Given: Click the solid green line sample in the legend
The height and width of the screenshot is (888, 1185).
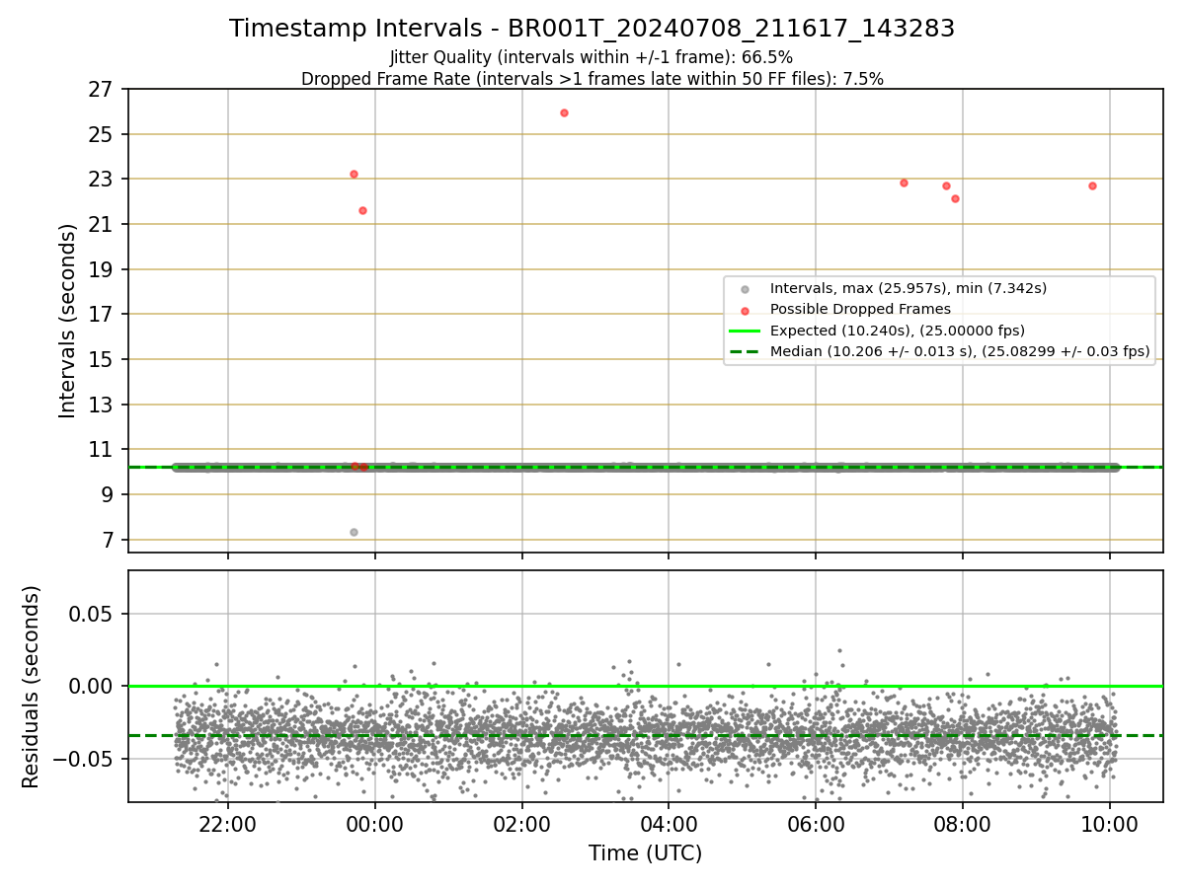Looking at the screenshot, I should pos(746,331).
